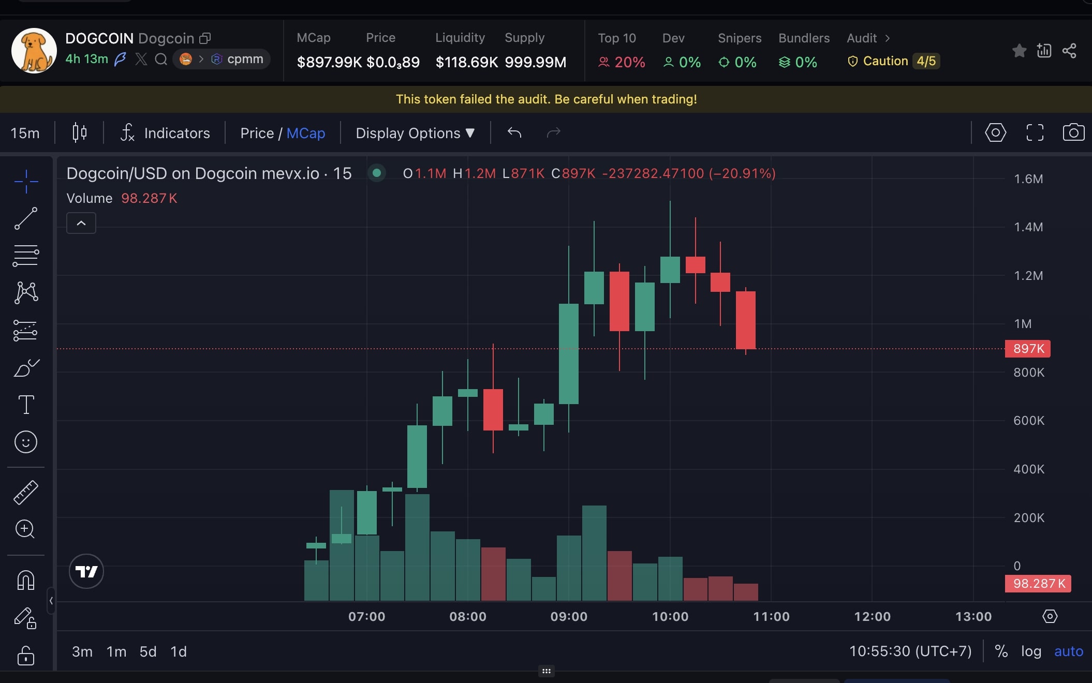Select the 1d date range
The width and height of the screenshot is (1092, 683).
coord(179,651)
